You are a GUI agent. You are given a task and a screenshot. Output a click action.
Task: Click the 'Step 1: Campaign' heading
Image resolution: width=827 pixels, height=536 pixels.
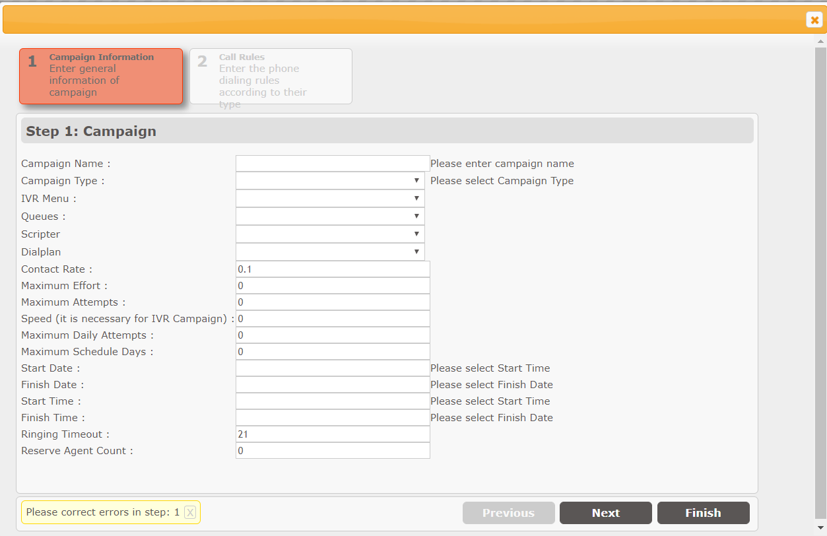(x=91, y=131)
